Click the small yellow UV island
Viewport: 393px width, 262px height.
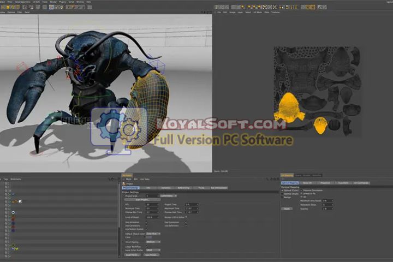[x=320, y=126]
